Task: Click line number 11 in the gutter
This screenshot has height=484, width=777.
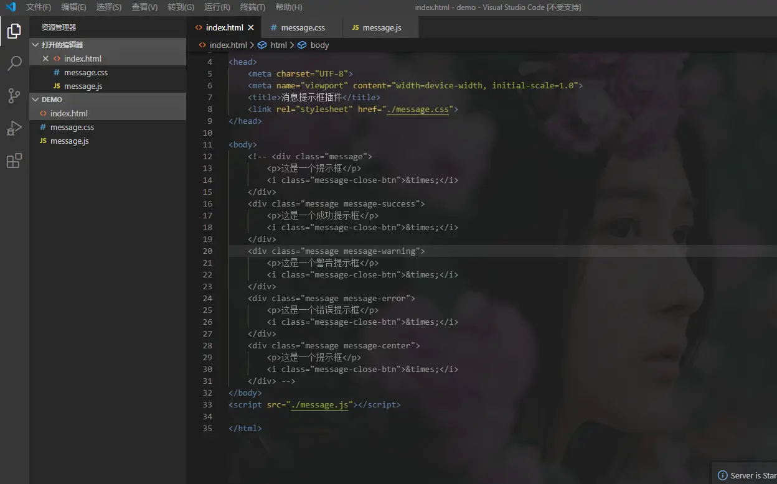Action: [x=207, y=144]
